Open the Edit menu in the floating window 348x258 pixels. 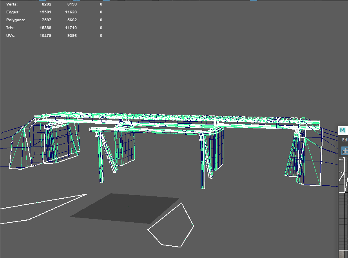345,140
